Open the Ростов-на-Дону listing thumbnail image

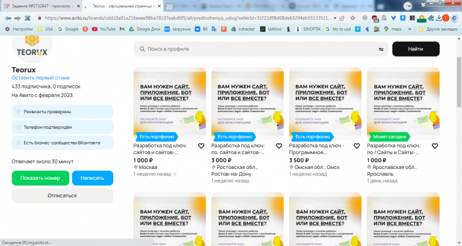pyautogui.click(x=247, y=103)
